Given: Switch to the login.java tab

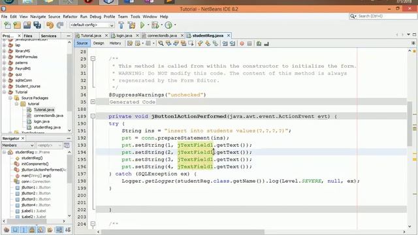Looking at the screenshot, I should [124, 35].
